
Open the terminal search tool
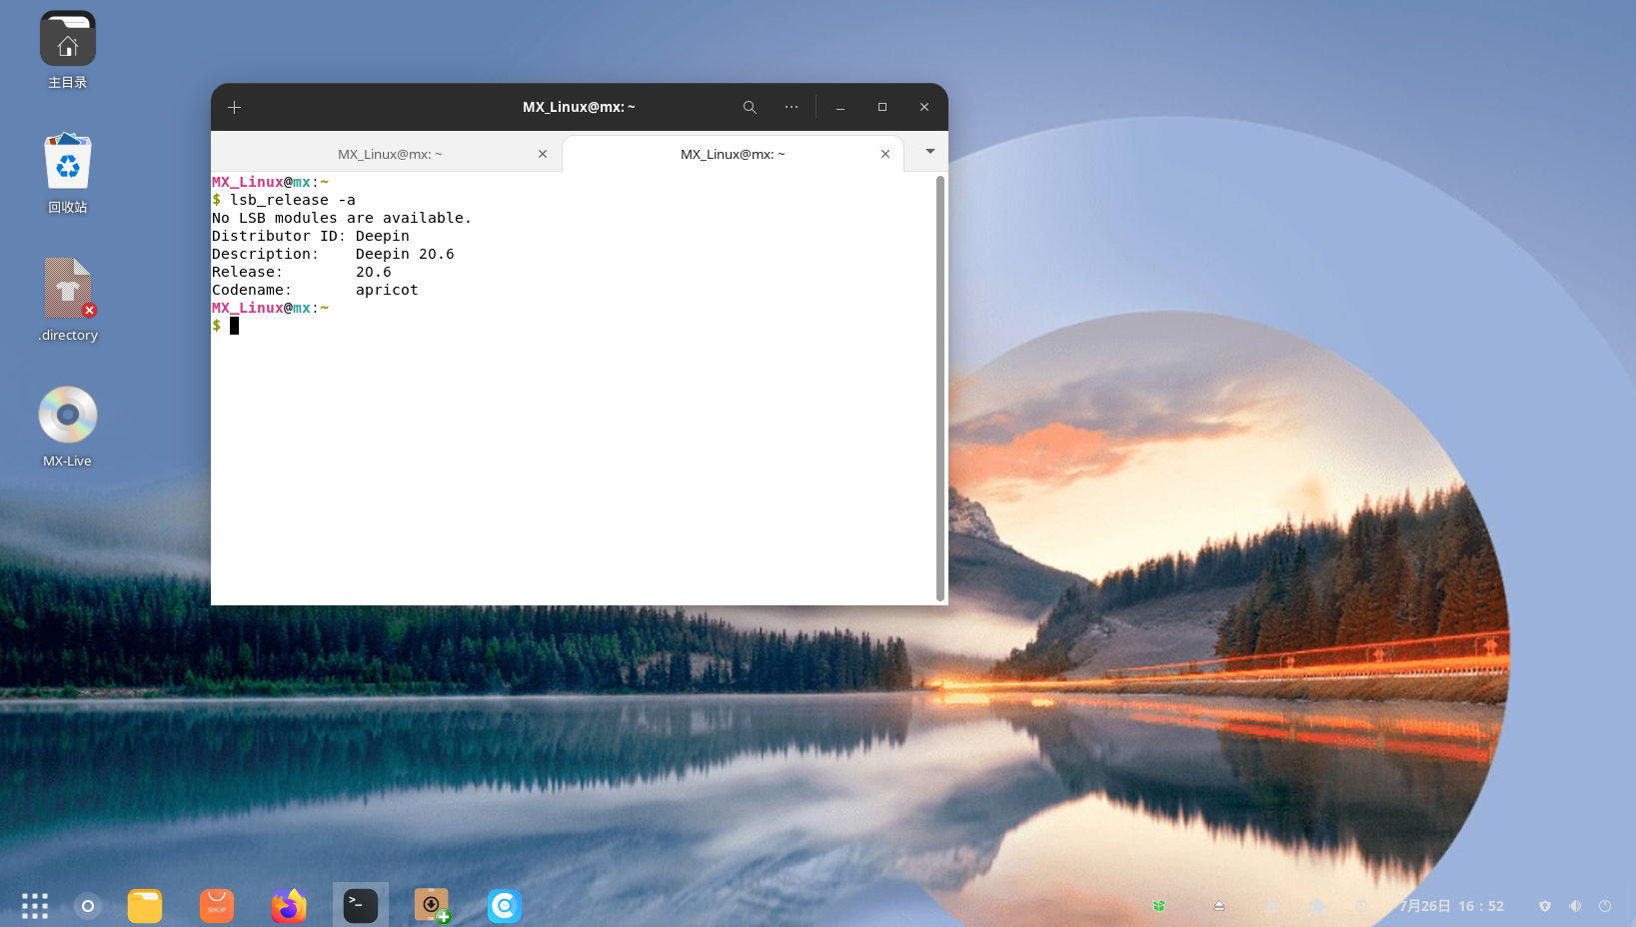(x=750, y=107)
